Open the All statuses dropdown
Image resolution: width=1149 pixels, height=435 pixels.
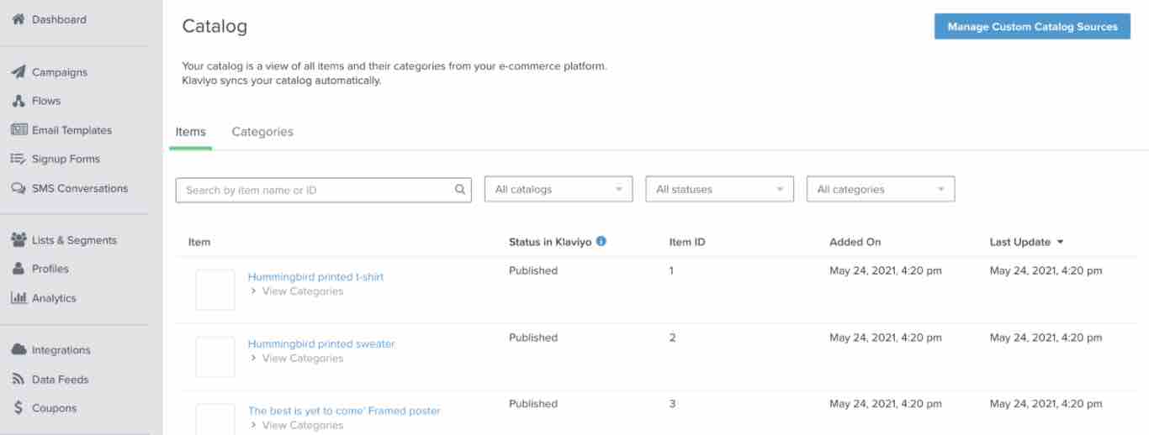pyautogui.click(x=720, y=190)
